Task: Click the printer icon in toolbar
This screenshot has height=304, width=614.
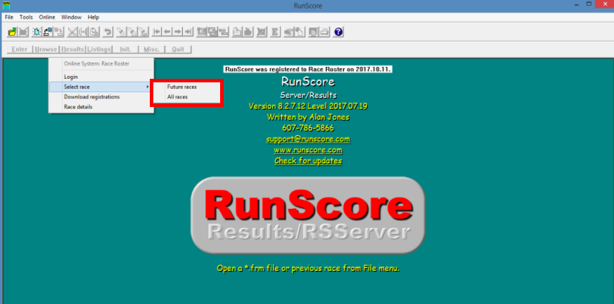Action: (324, 32)
